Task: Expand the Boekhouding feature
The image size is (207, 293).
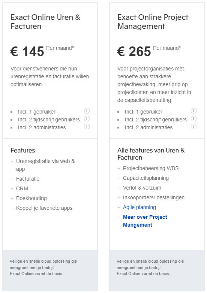Action: 29,198
